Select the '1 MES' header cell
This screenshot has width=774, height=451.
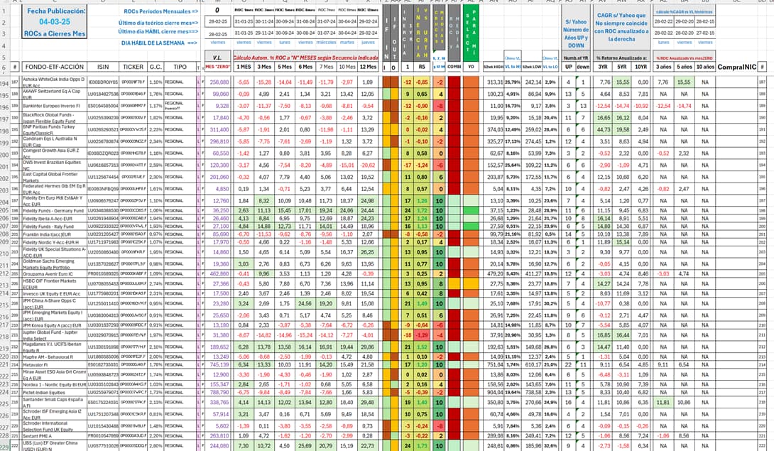(x=244, y=67)
